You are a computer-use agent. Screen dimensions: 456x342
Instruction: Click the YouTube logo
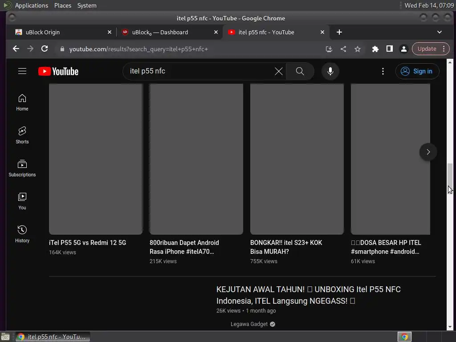tap(58, 71)
